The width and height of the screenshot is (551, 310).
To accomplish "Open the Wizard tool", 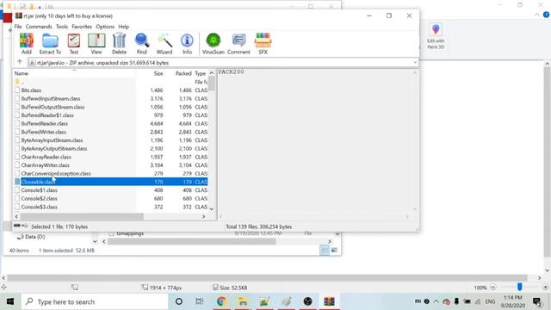I will tap(164, 44).
